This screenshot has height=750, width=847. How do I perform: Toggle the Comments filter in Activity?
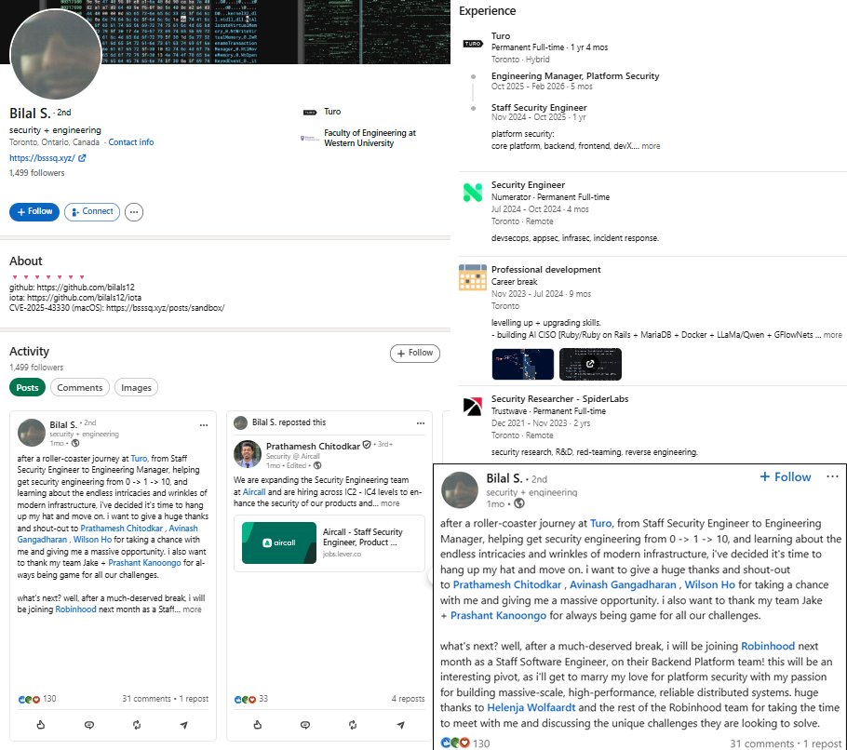point(79,387)
